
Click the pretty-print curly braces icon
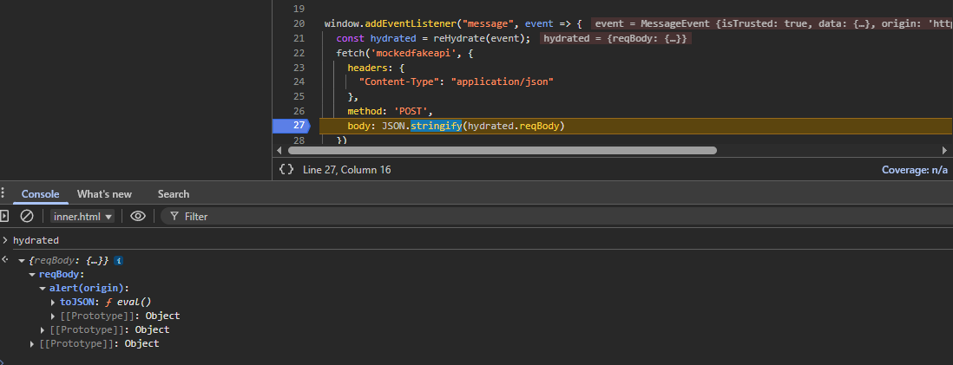(286, 170)
